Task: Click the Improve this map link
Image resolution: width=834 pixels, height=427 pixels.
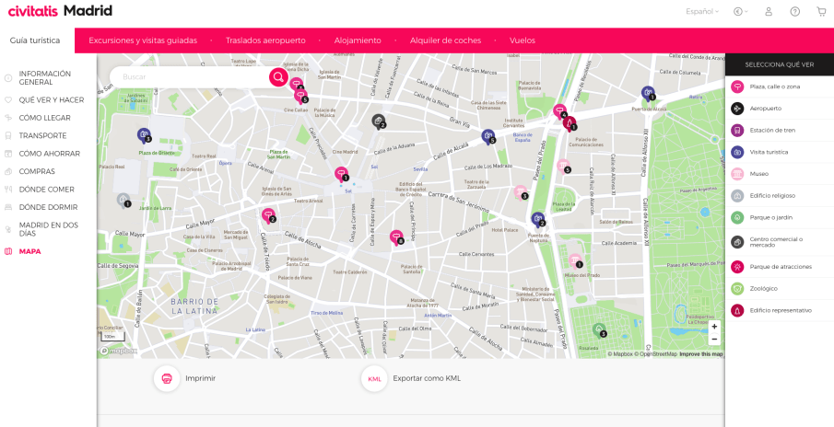Action: click(700, 354)
